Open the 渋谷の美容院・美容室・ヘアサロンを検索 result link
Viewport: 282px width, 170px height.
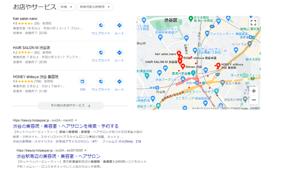pos(66,126)
